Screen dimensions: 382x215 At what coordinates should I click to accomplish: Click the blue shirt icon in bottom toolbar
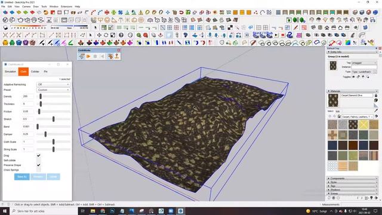[19, 43]
